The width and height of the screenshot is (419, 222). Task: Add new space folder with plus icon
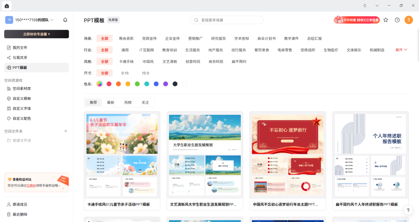[x=66, y=131]
